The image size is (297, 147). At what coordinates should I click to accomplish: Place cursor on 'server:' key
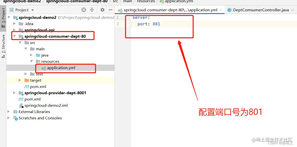(141, 18)
